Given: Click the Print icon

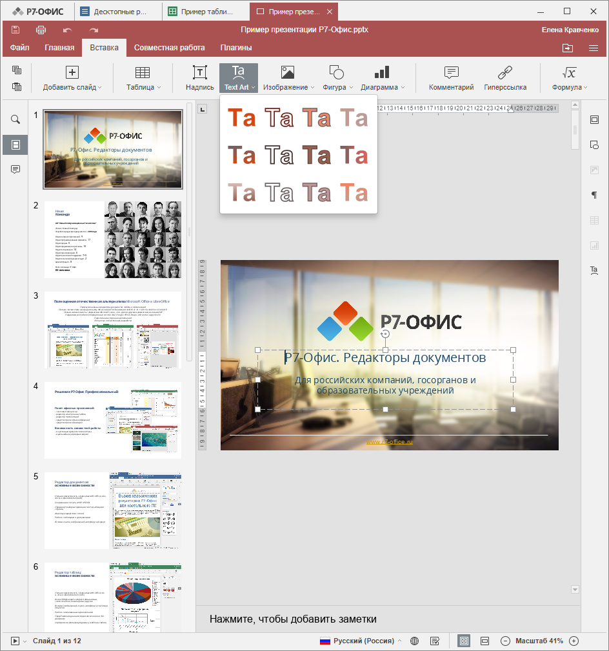Looking at the screenshot, I should point(41,30).
